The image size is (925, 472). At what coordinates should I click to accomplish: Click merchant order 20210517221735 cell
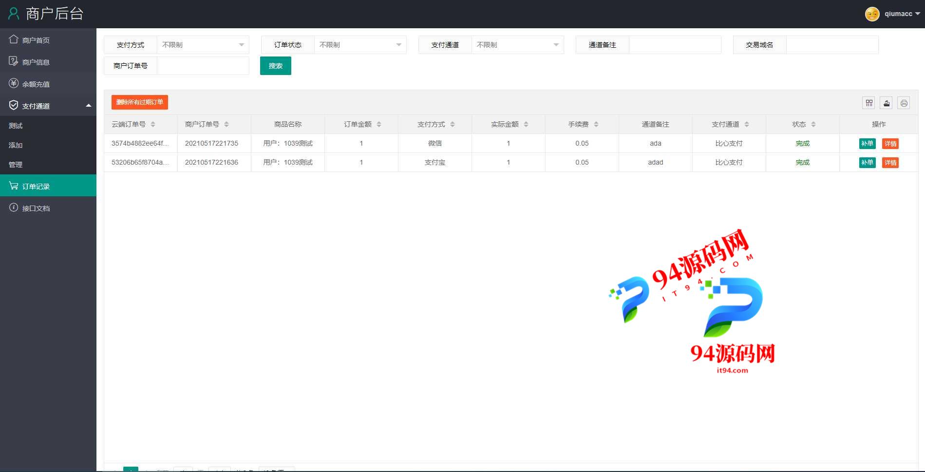(x=214, y=143)
